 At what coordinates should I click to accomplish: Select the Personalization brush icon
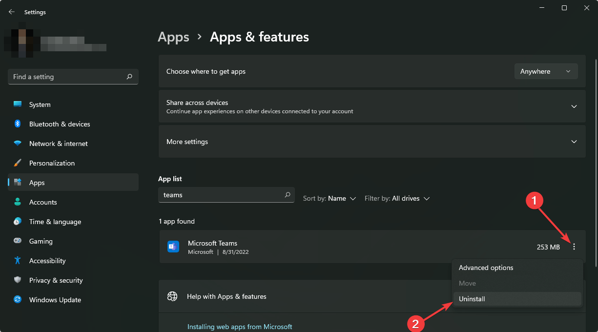[x=18, y=163]
